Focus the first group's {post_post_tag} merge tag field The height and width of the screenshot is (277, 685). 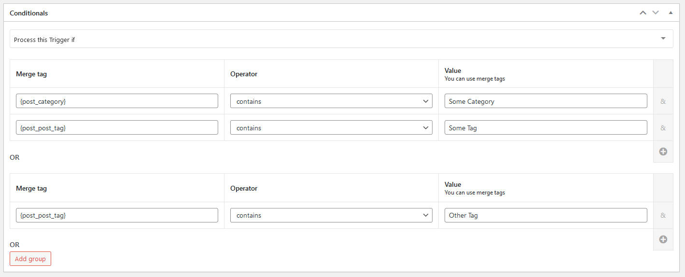click(x=117, y=128)
